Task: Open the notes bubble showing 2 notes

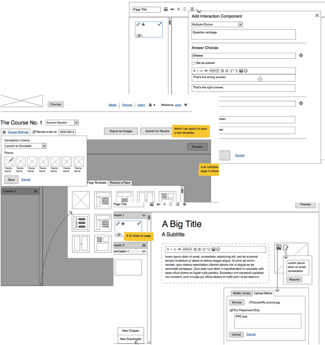Action: [x=139, y=35]
